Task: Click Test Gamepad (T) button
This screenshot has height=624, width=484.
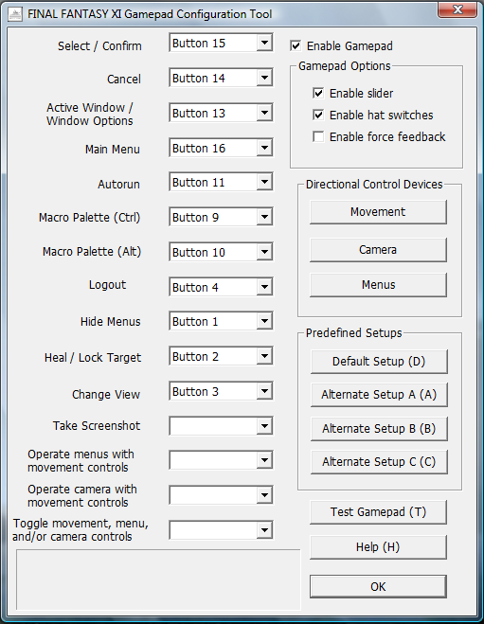Action: click(378, 511)
